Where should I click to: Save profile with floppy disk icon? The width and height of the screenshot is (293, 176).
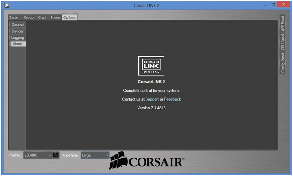[56, 155]
